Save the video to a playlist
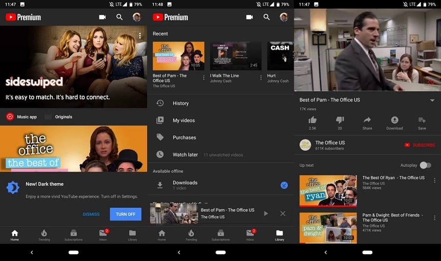 [x=422, y=120]
